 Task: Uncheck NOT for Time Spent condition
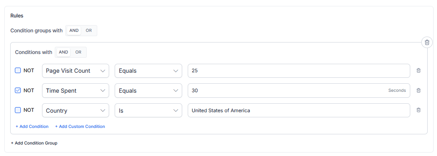(x=18, y=91)
